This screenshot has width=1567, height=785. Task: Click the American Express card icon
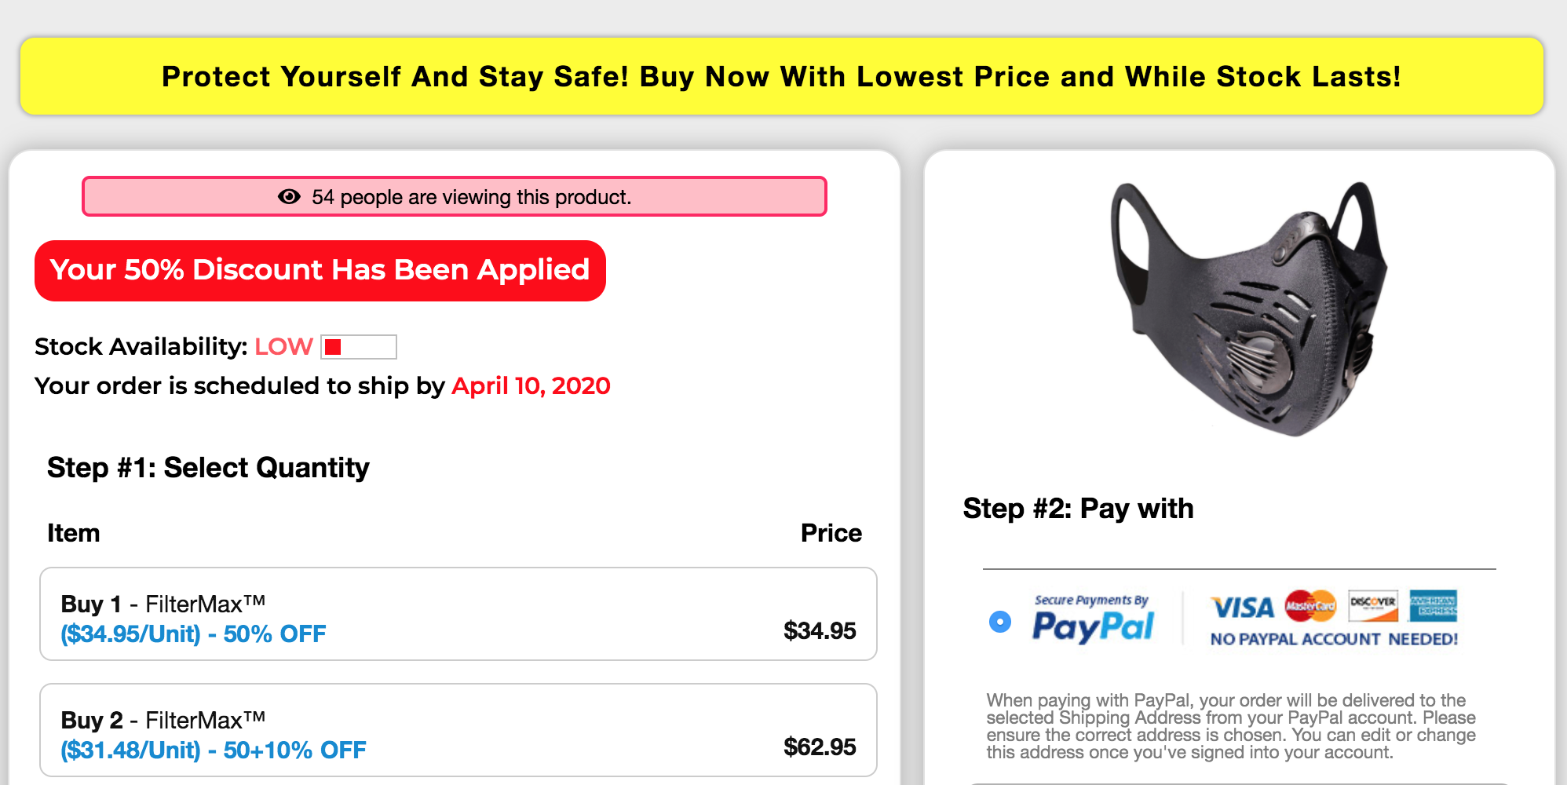tap(1433, 605)
